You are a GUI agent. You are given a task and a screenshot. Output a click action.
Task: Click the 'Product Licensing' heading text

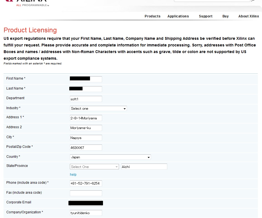coord(30,30)
